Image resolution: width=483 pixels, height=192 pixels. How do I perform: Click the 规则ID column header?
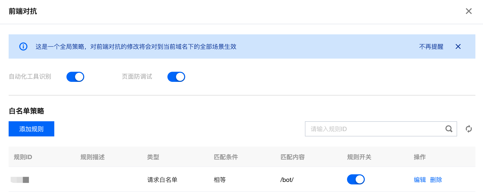23,157
